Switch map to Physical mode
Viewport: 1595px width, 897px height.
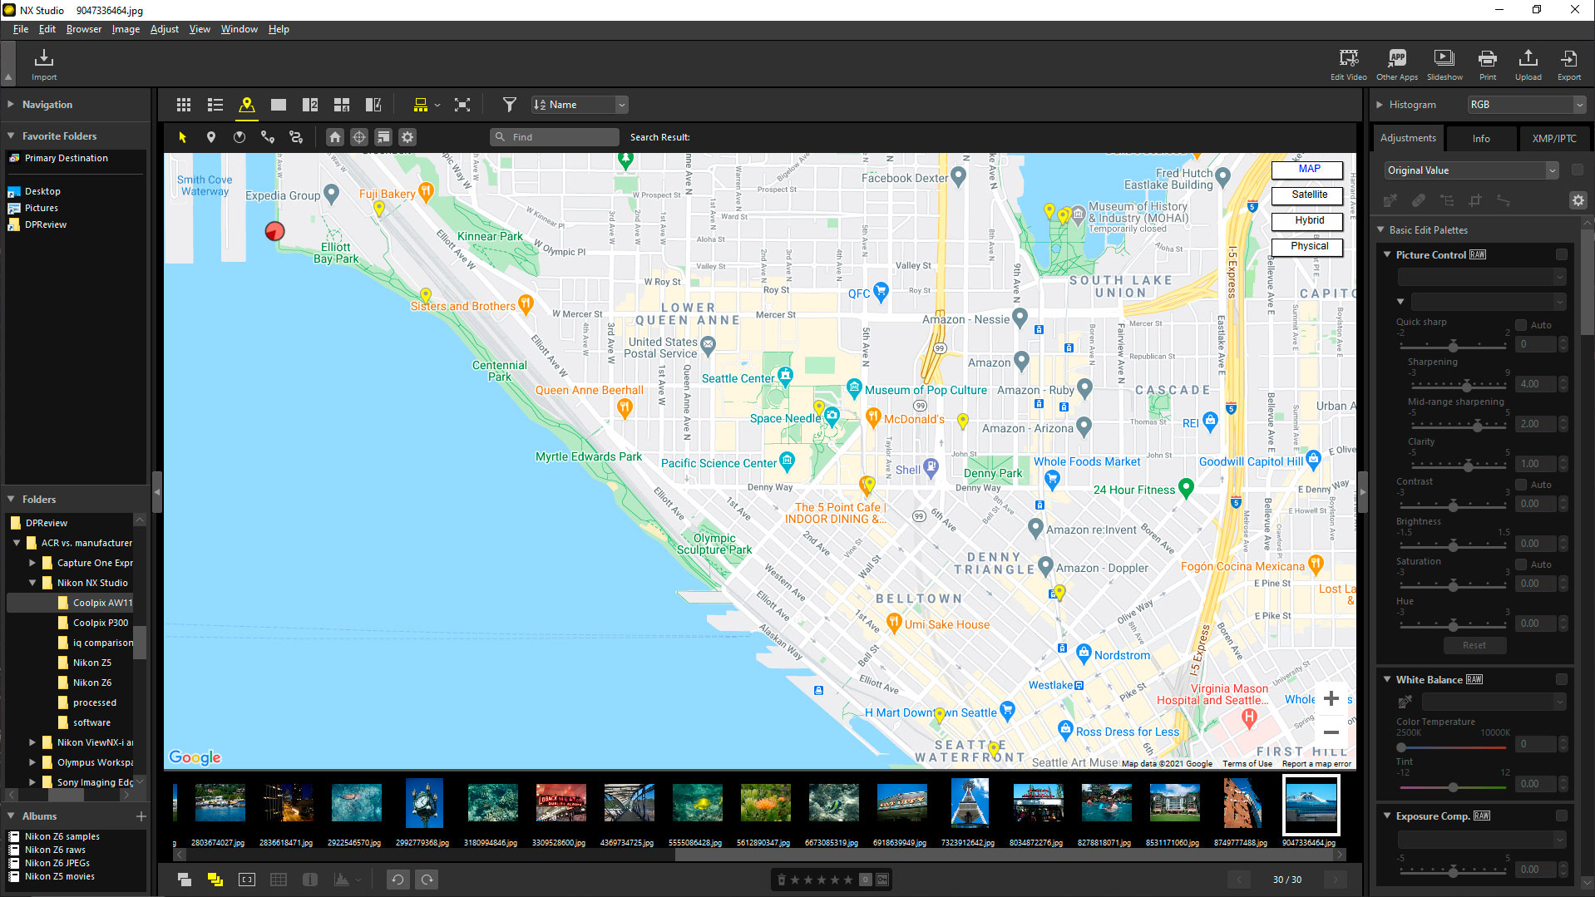pyautogui.click(x=1308, y=246)
